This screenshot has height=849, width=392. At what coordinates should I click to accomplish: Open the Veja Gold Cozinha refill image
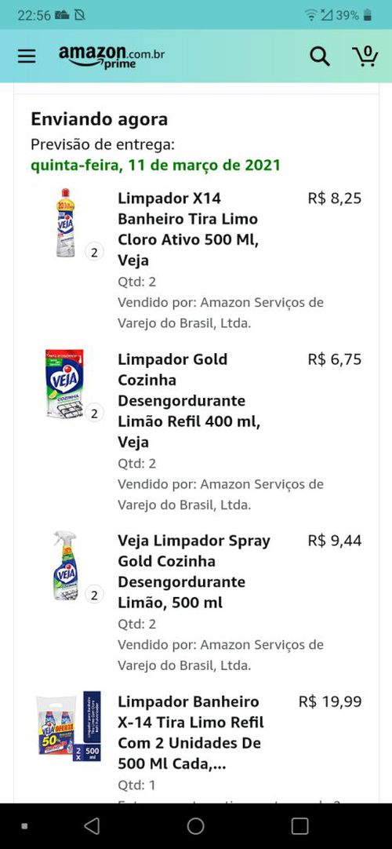point(64,384)
